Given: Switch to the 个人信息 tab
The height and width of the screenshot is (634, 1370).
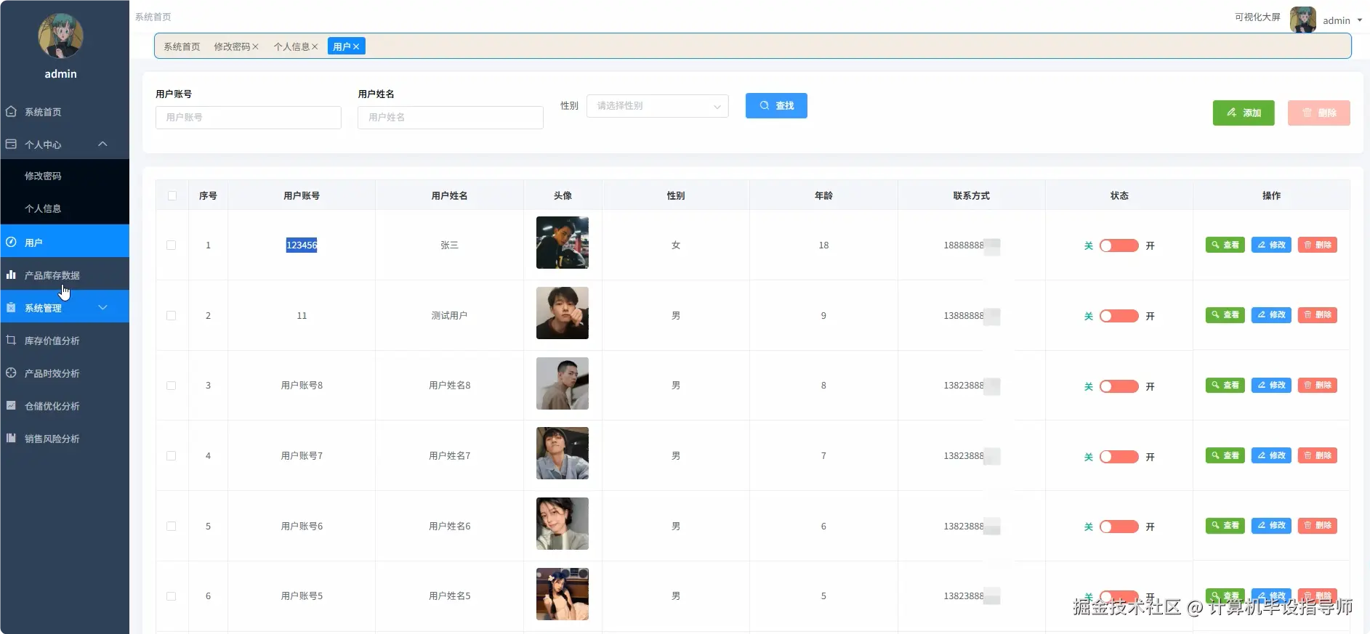Looking at the screenshot, I should tap(291, 46).
